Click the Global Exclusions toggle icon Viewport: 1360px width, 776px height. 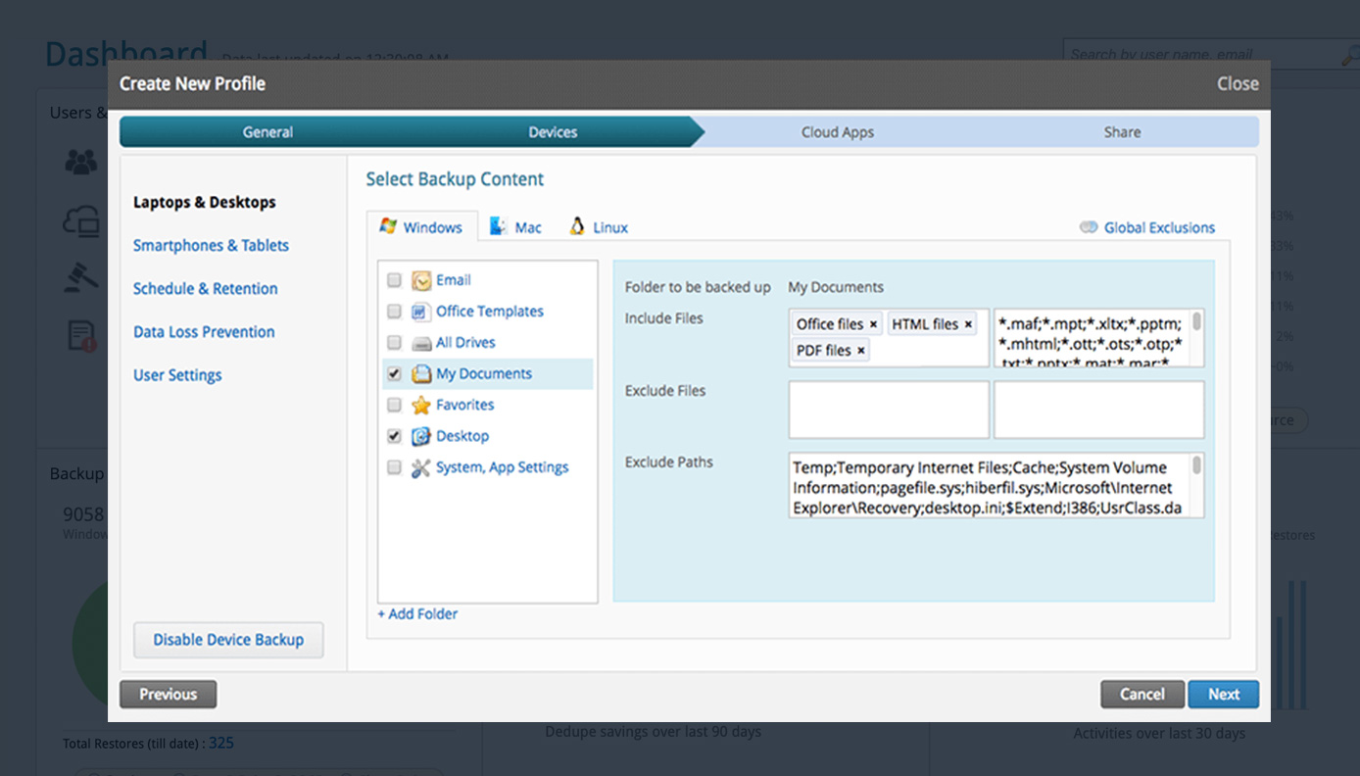click(x=1089, y=227)
